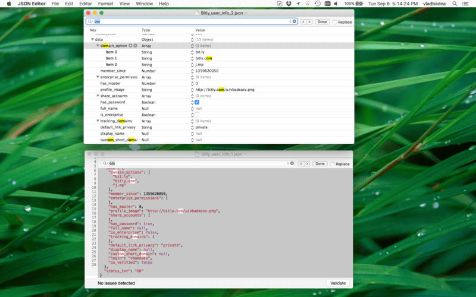
Task: Click the volume icon in menu bar
Action: tap(336, 4)
